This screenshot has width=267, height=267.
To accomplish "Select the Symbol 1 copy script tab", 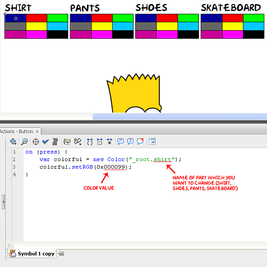I will (x=32, y=254).
